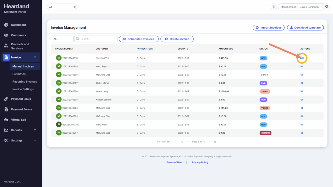
Task: Click the Create Invoice button
Action: 177,39
